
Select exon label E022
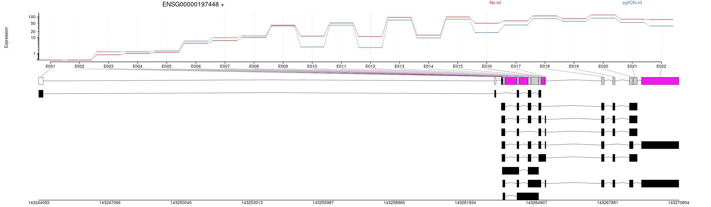pyautogui.click(x=661, y=66)
